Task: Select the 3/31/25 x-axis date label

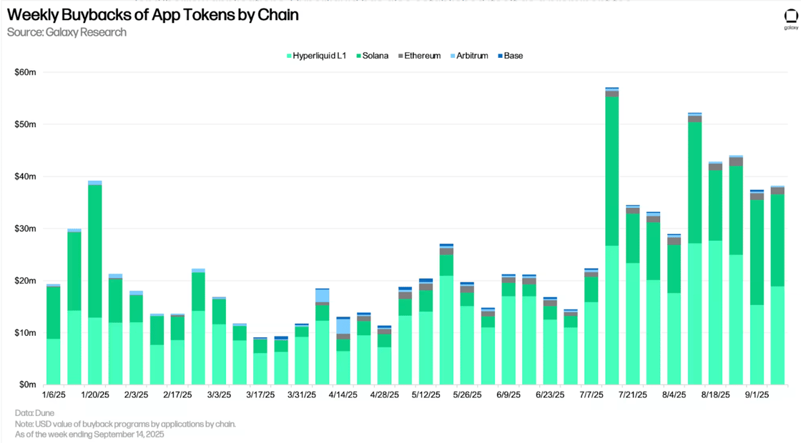Action: click(x=302, y=394)
